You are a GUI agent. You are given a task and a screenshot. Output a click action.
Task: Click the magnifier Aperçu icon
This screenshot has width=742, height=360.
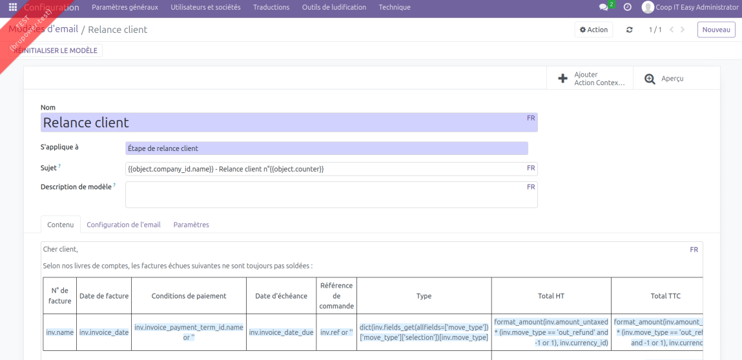point(650,79)
